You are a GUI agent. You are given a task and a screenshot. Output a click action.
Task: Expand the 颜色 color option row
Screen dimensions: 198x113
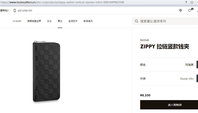169,64
